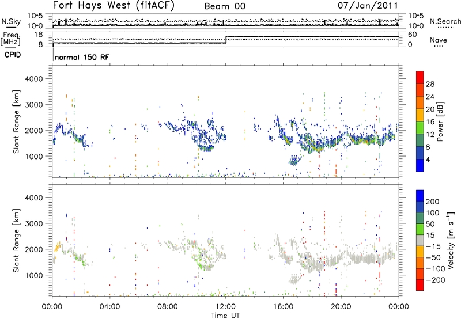
Task: Click the '12:00' time tick label
Action: pos(225,307)
